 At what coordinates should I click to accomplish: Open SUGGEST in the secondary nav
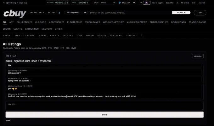132,35
